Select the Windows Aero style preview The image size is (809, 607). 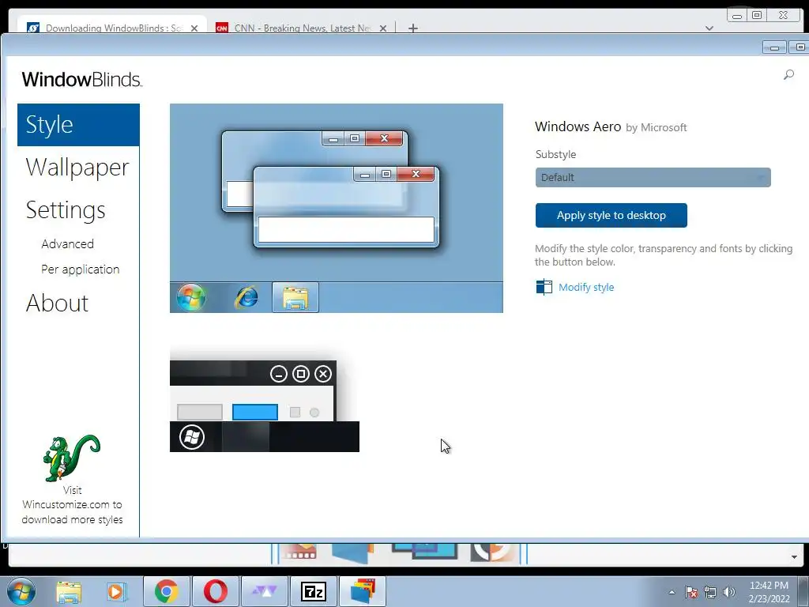coord(337,208)
